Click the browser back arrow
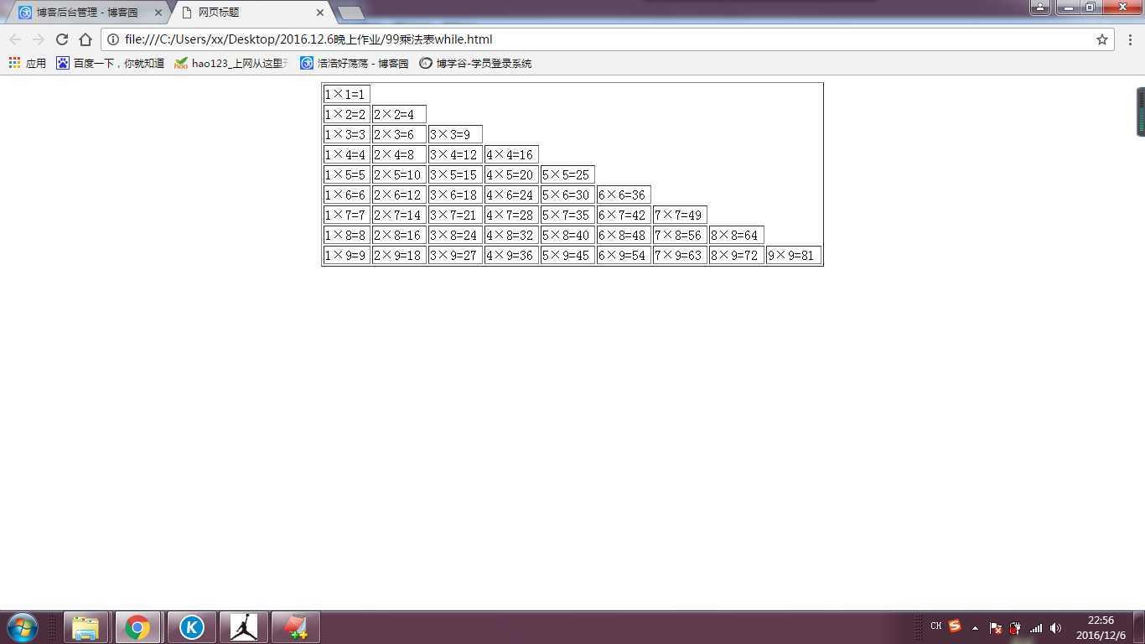Viewport: 1145px width, 644px height. coord(15,39)
